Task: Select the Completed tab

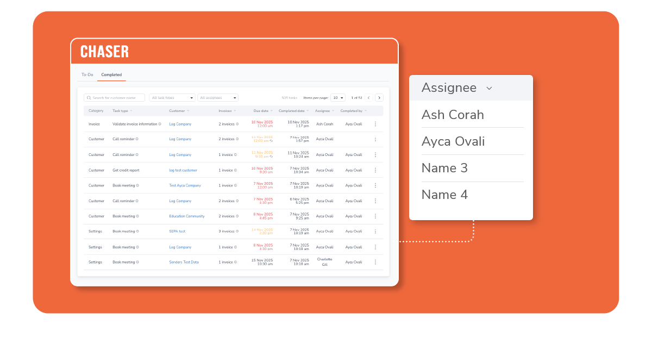Action: [x=111, y=74]
